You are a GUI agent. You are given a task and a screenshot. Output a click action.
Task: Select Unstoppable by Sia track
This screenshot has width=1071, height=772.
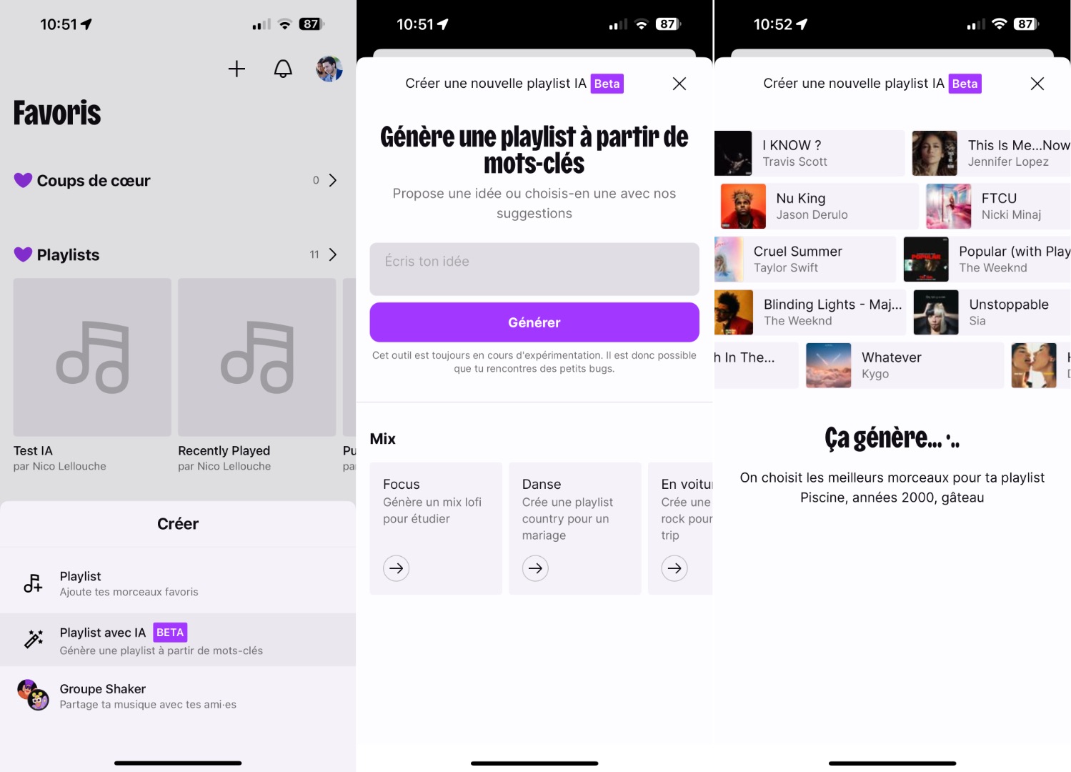coord(992,312)
